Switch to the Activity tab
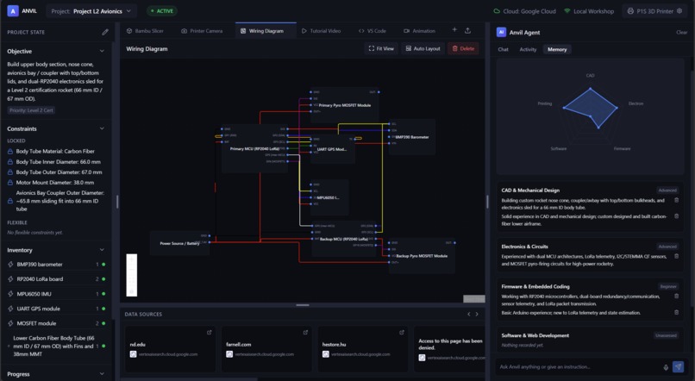Screen dimensions: 695x381 click(x=528, y=49)
